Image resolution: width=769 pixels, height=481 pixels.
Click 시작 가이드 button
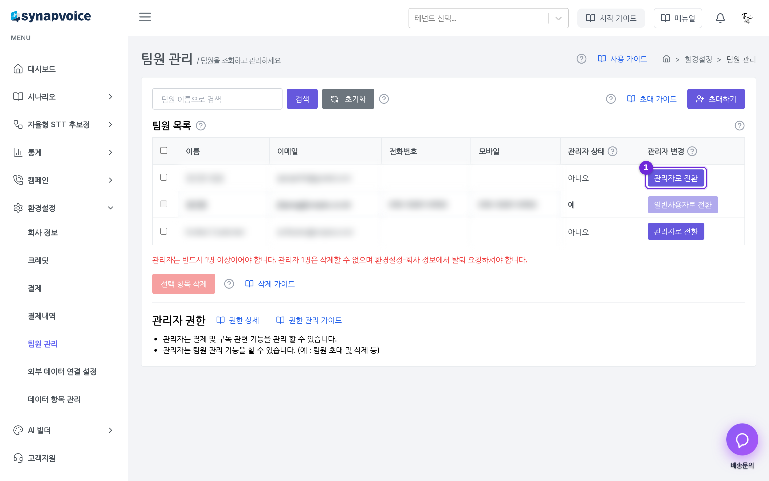tap(611, 18)
